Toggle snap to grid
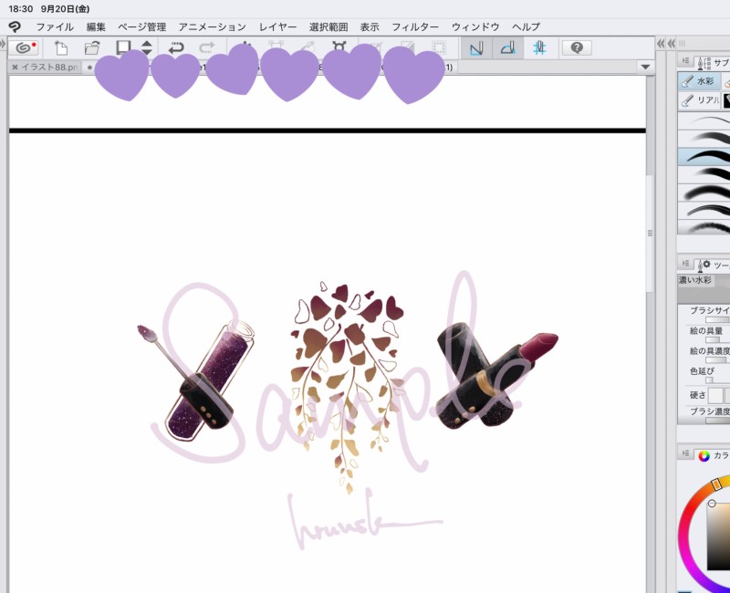 point(539,48)
